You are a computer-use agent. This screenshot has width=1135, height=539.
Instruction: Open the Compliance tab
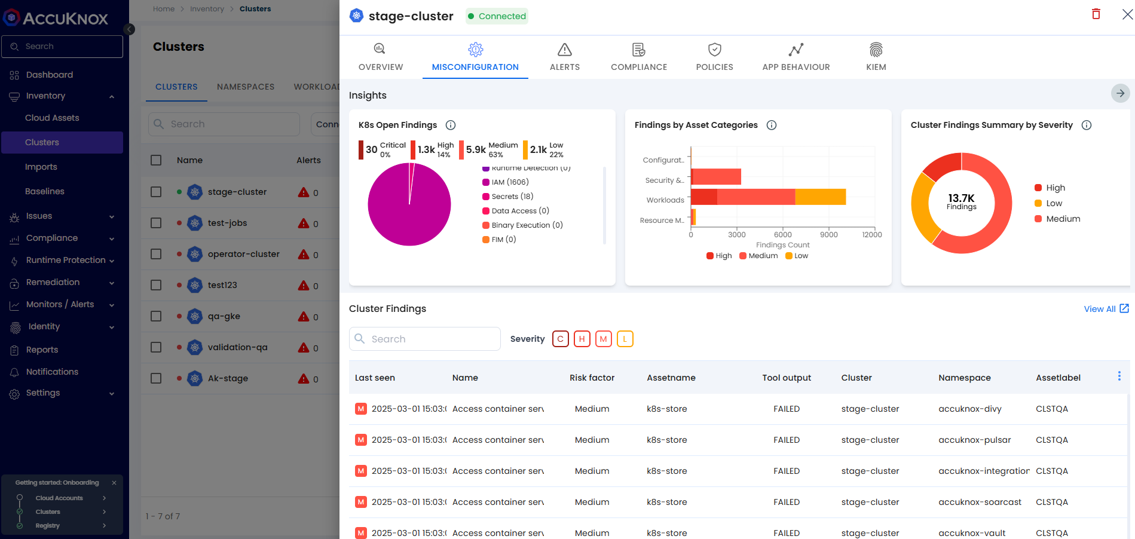point(639,57)
